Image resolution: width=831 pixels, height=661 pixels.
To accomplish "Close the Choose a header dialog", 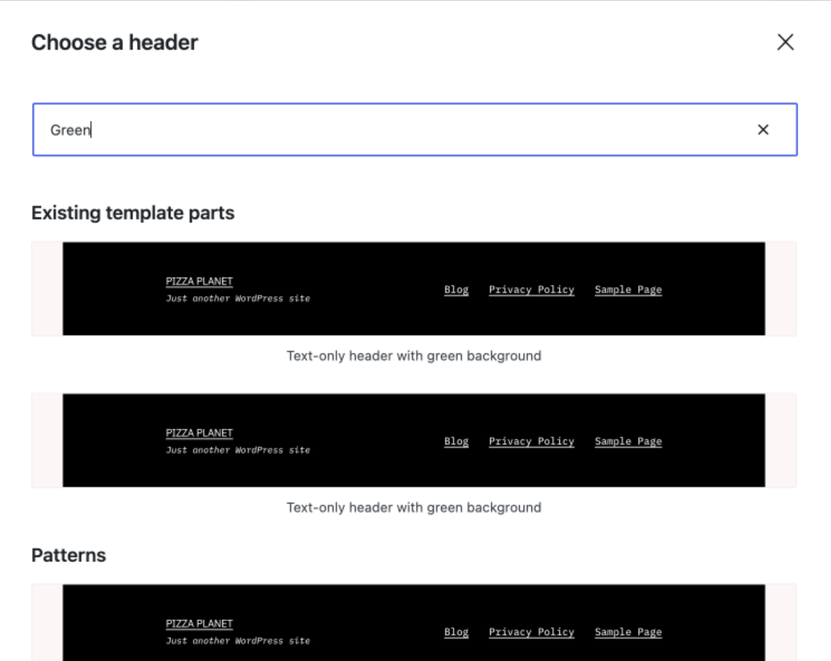I will 786,42.
